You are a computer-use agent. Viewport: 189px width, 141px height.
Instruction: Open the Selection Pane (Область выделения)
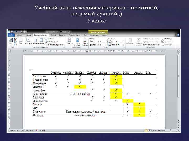[151, 45]
